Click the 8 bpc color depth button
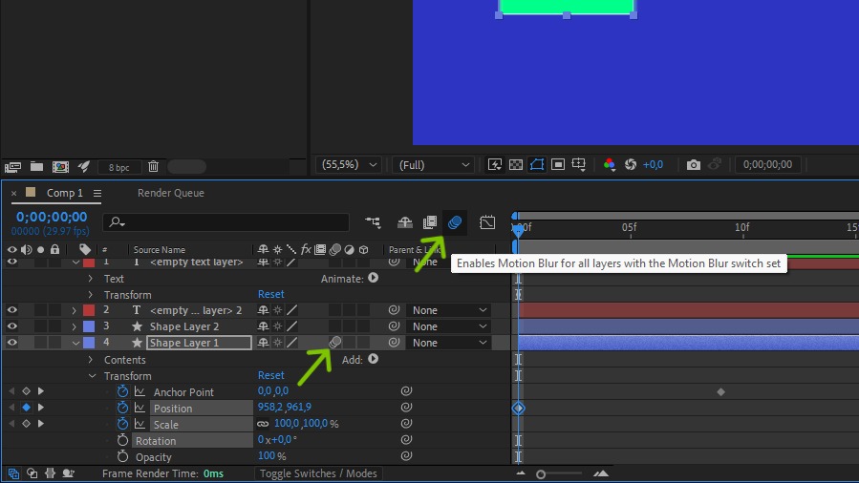Screen dimensions: 859x483 coord(118,167)
